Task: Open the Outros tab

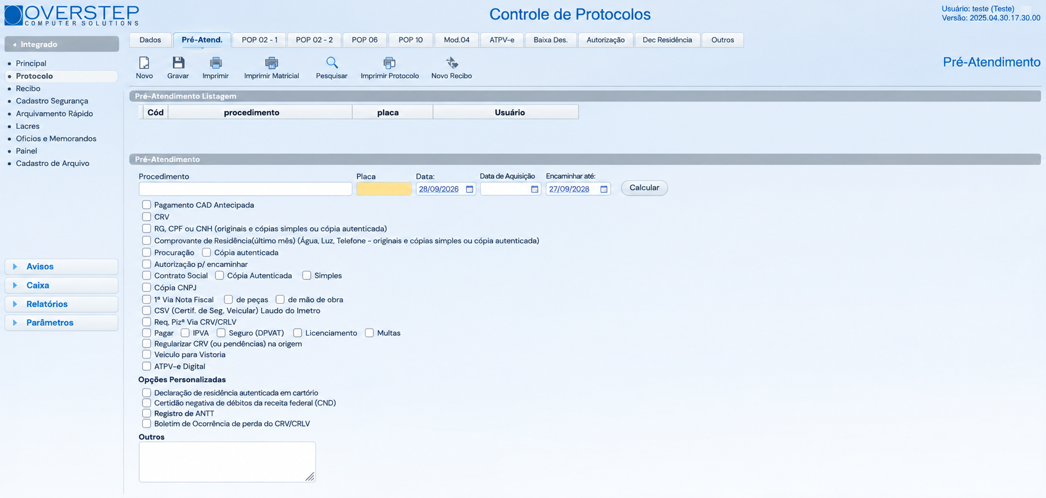Action: pos(722,40)
